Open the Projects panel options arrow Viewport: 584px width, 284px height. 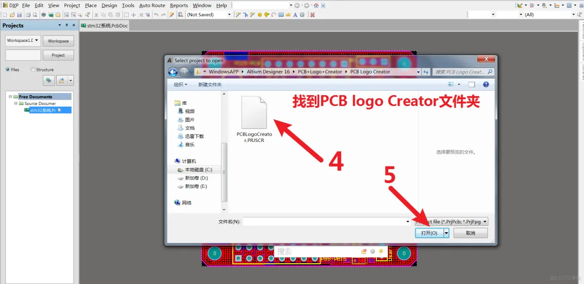click(60, 25)
